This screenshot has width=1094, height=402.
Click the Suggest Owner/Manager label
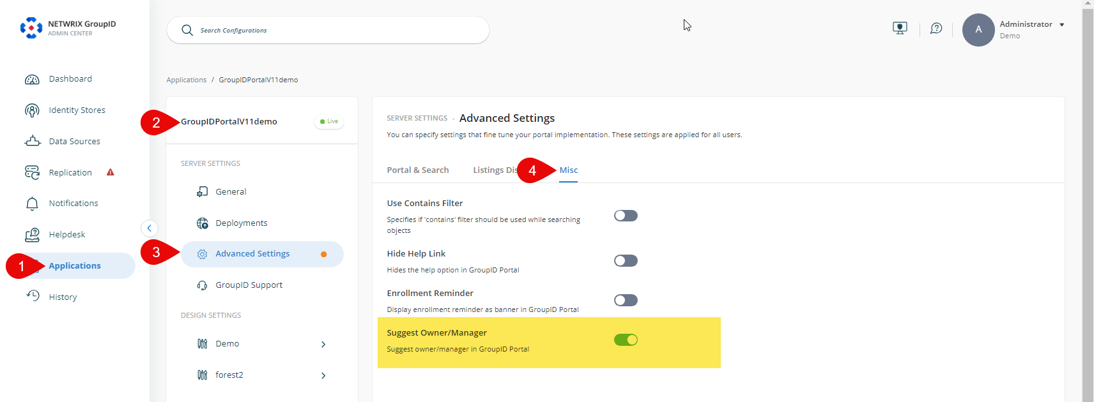click(x=436, y=333)
